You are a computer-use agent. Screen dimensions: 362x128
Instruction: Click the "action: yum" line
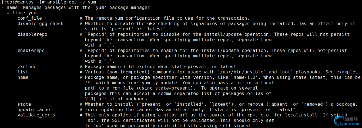tap(22, 13)
